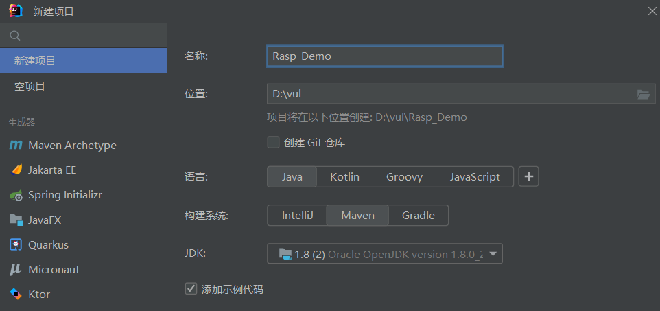Add another language with plus button

(x=529, y=176)
